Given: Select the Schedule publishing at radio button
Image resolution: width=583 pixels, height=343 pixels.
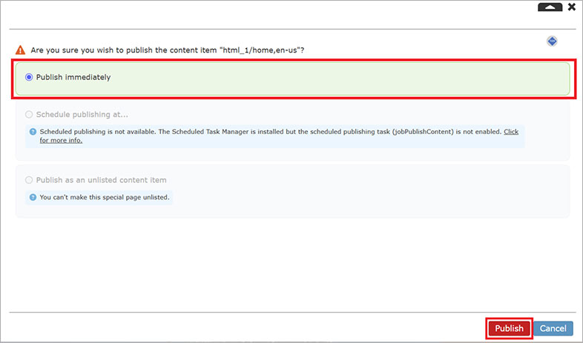Looking at the screenshot, I should tap(29, 114).
